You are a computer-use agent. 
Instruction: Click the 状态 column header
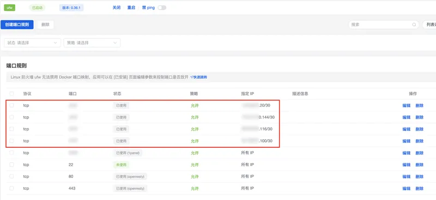click(117, 94)
